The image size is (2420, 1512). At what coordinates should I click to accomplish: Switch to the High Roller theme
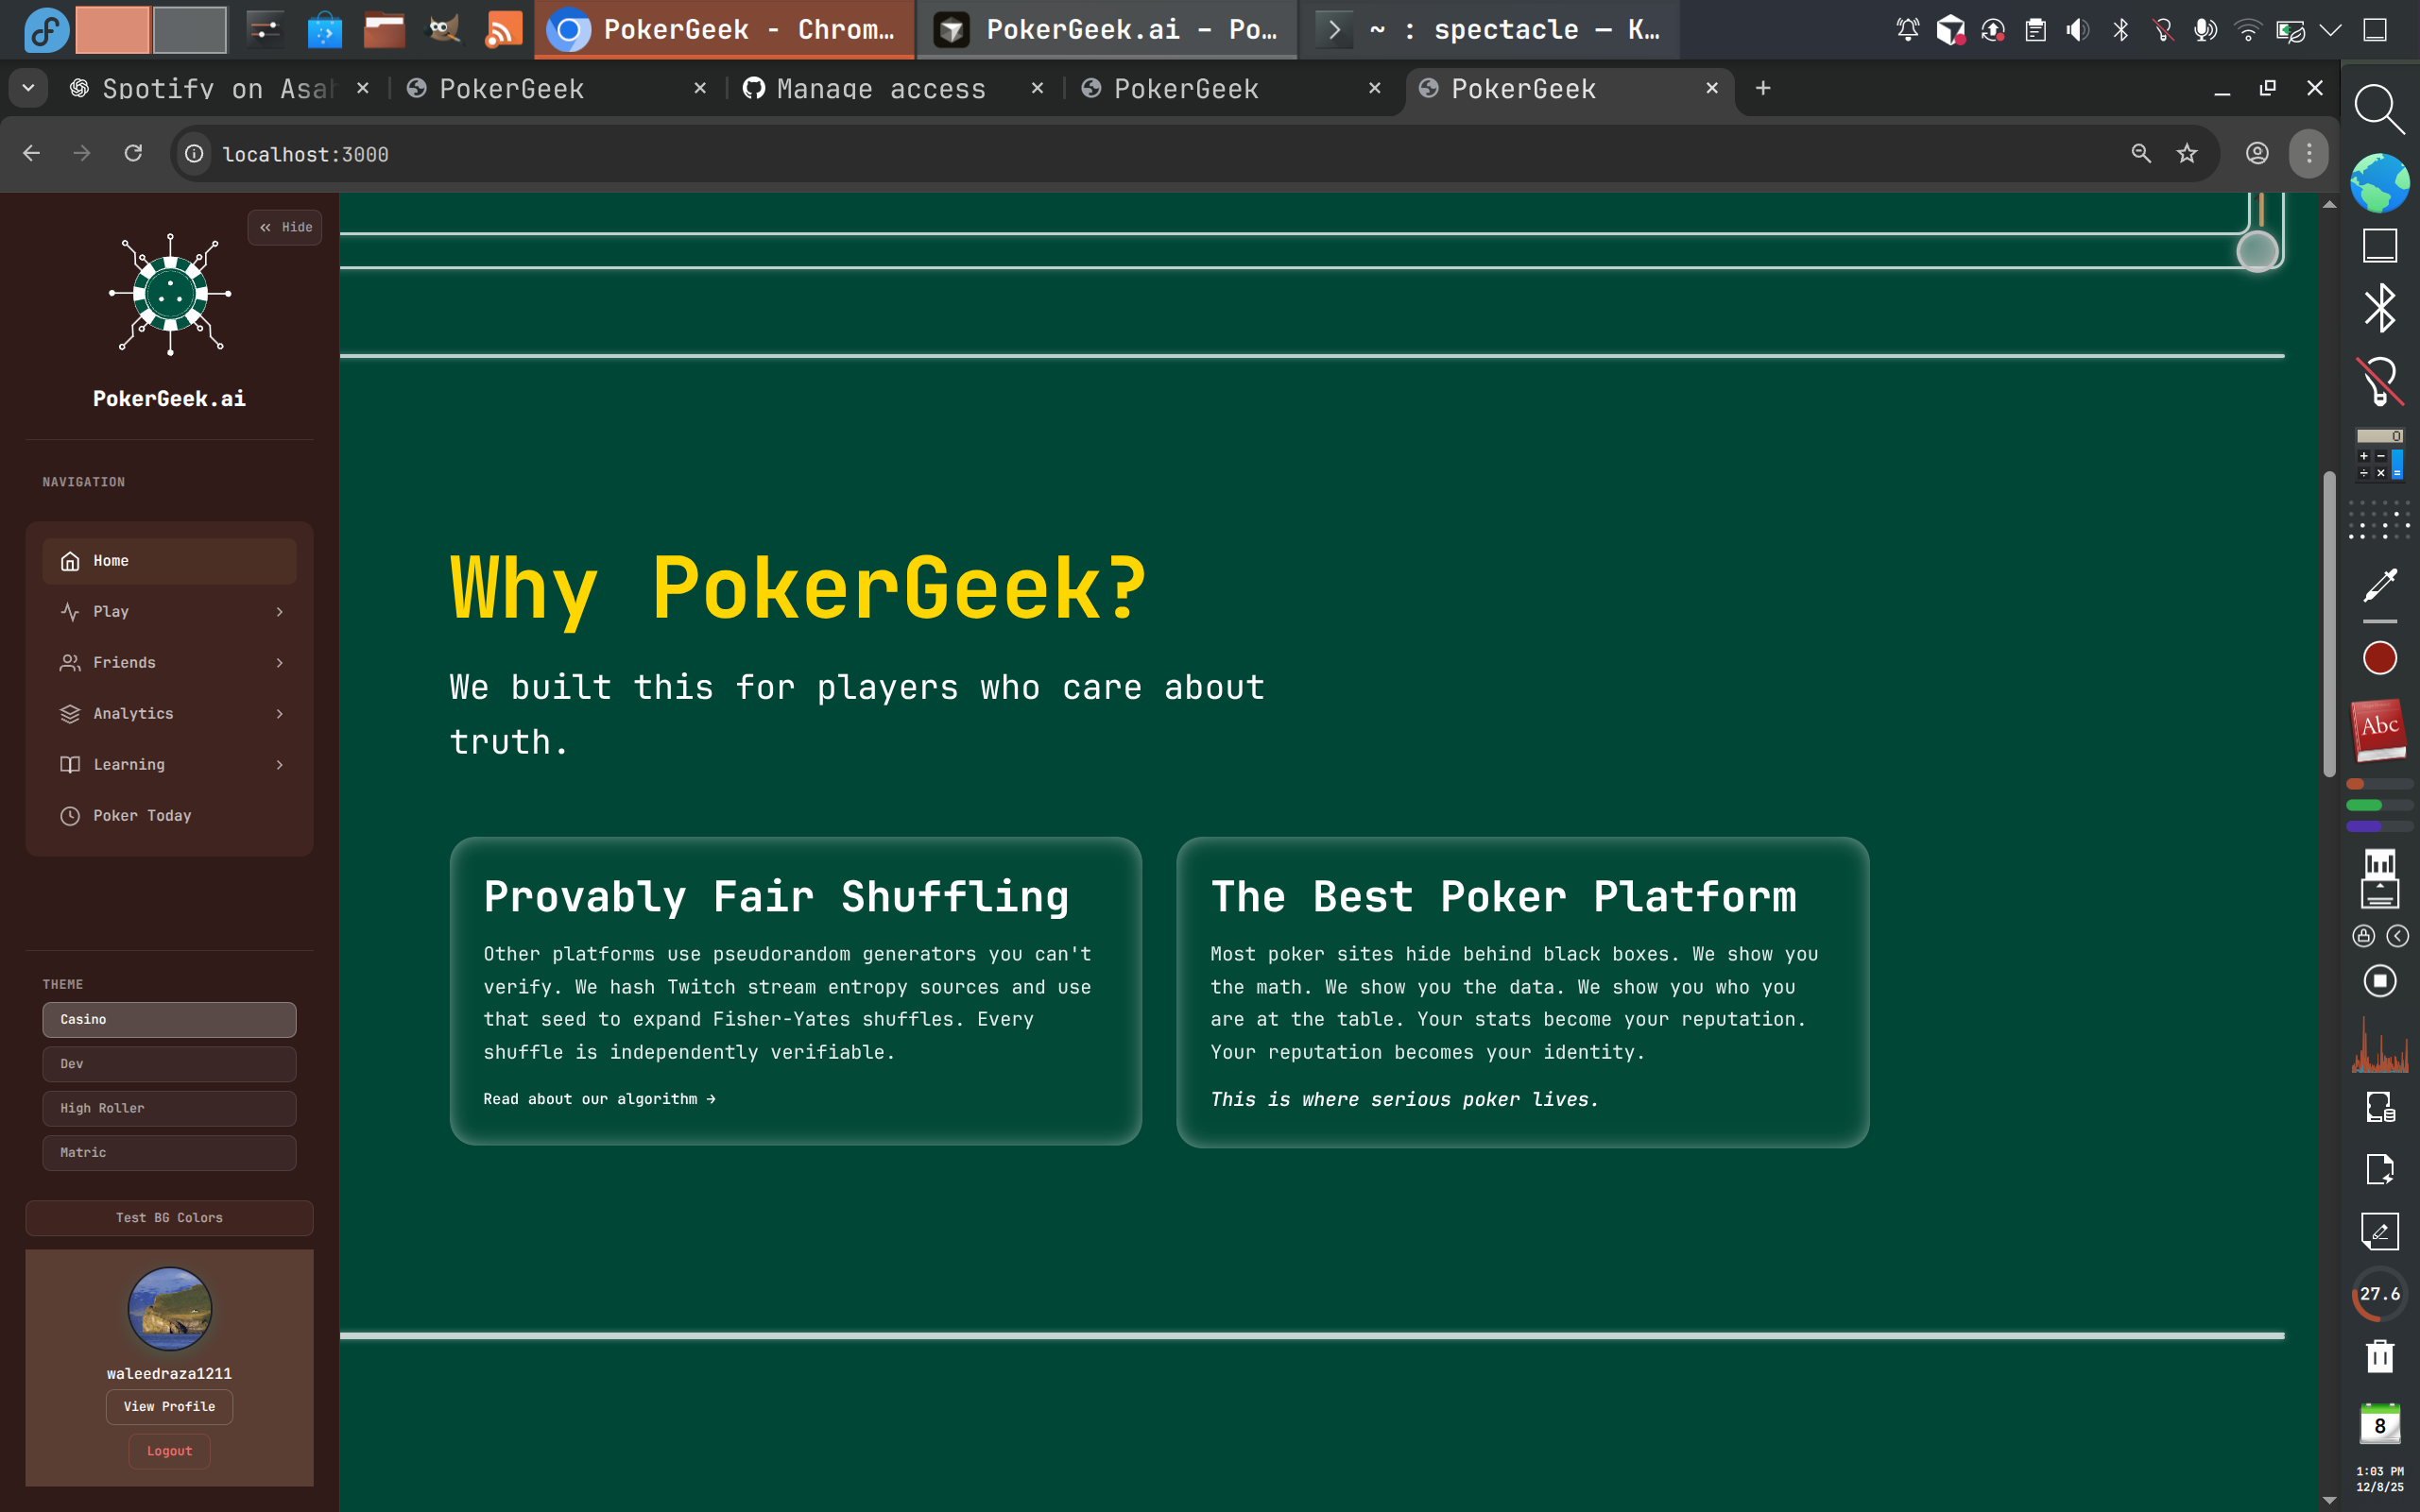(169, 1108)
